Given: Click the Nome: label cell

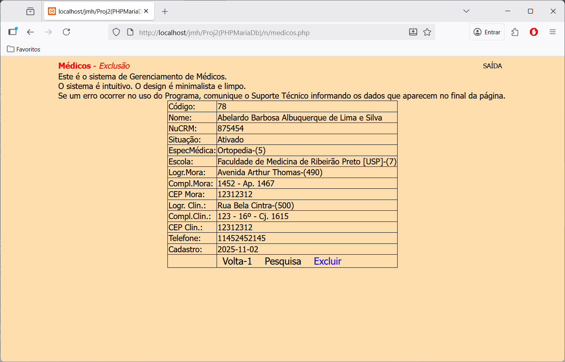Looking at the screenshot, I should pos(192,117).
